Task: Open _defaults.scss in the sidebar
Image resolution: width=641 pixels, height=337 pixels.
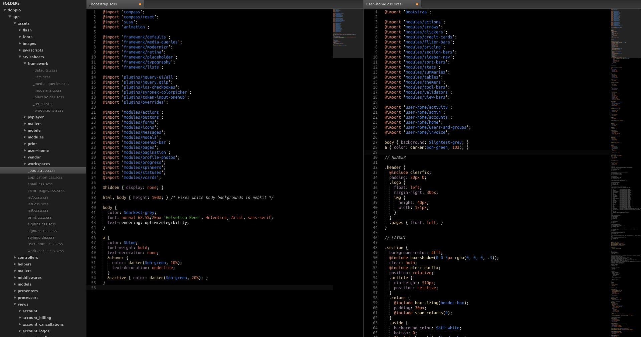Action: pos(45,70)
